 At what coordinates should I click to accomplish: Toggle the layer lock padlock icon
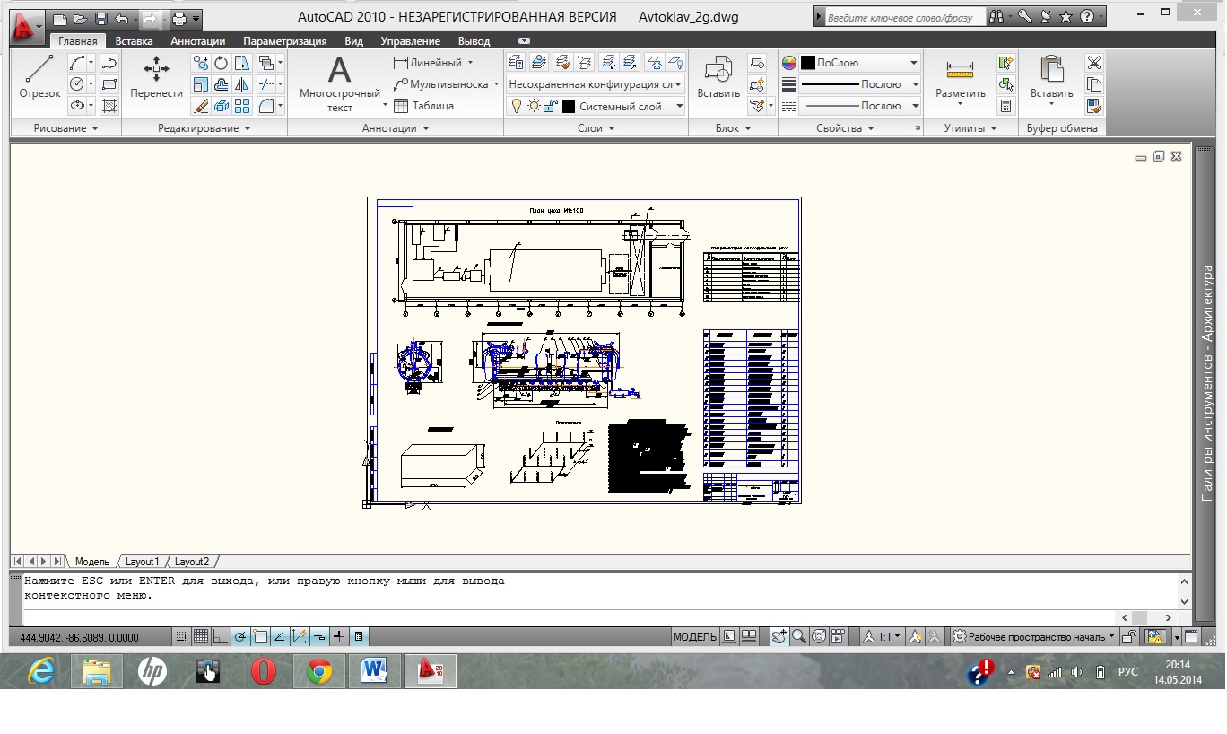pyautogui.click(x=552, y=106)
